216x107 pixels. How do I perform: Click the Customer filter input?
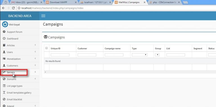pos(87,55)
